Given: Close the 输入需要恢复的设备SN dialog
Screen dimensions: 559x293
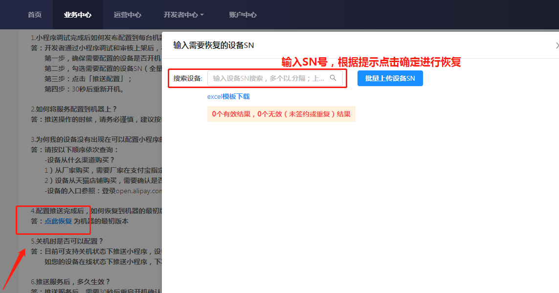Looking at the screenshot, I should (557, 45).
